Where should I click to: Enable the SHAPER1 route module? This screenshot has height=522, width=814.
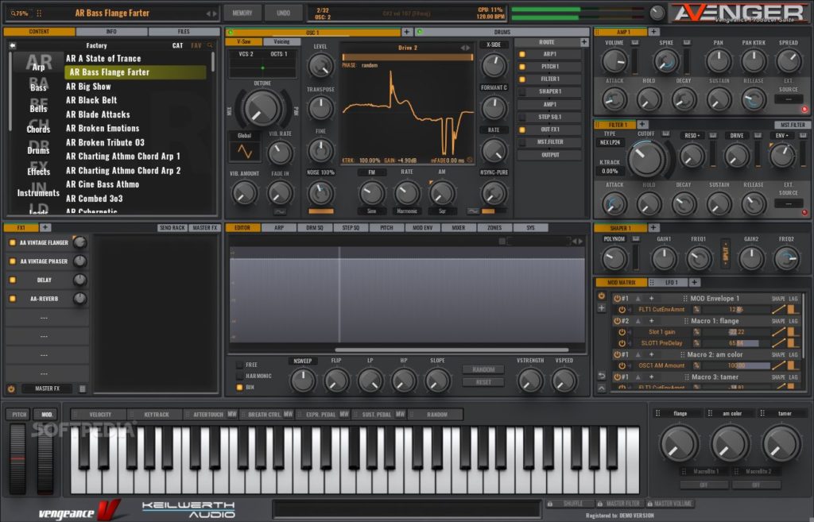[522, 92]
